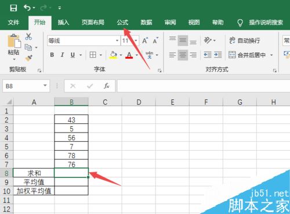Align text right

[x=193, y=55]
